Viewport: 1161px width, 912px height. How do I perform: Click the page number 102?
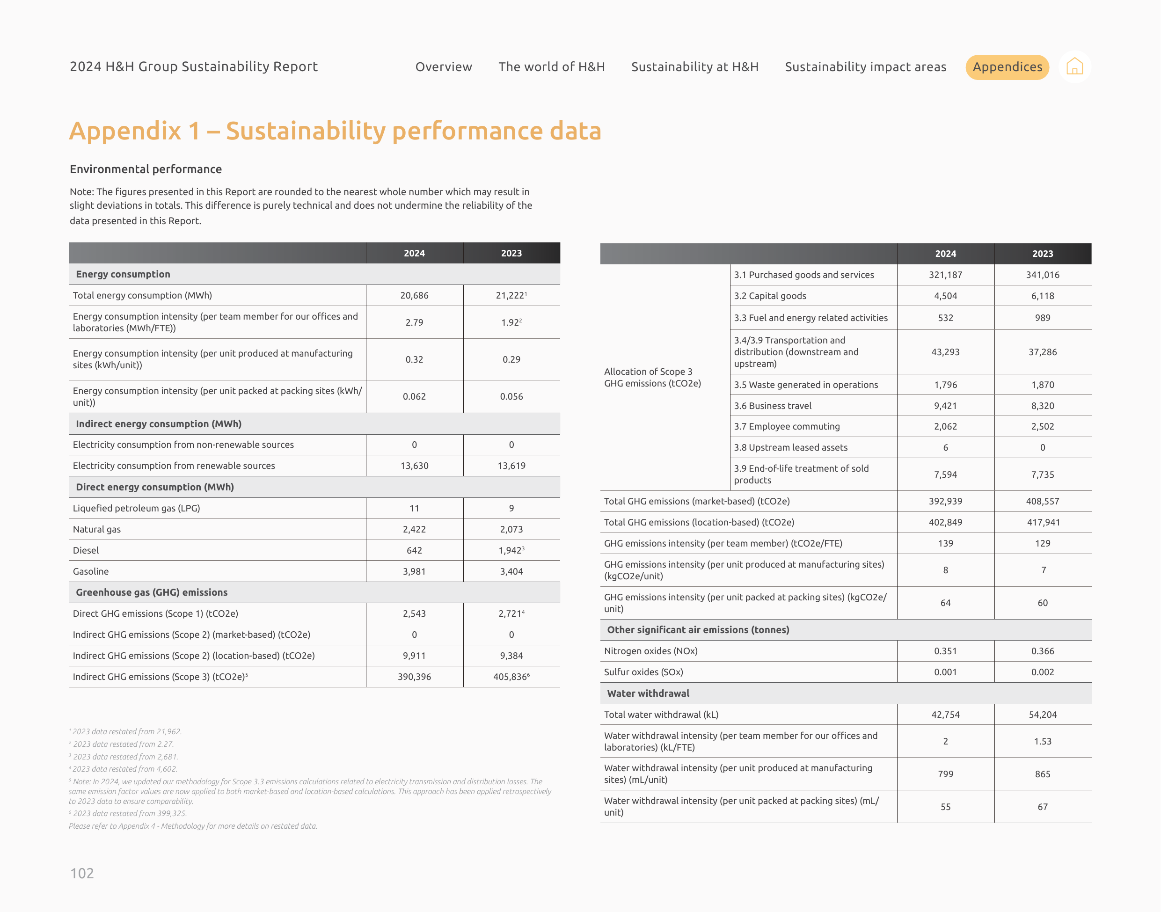82,873
